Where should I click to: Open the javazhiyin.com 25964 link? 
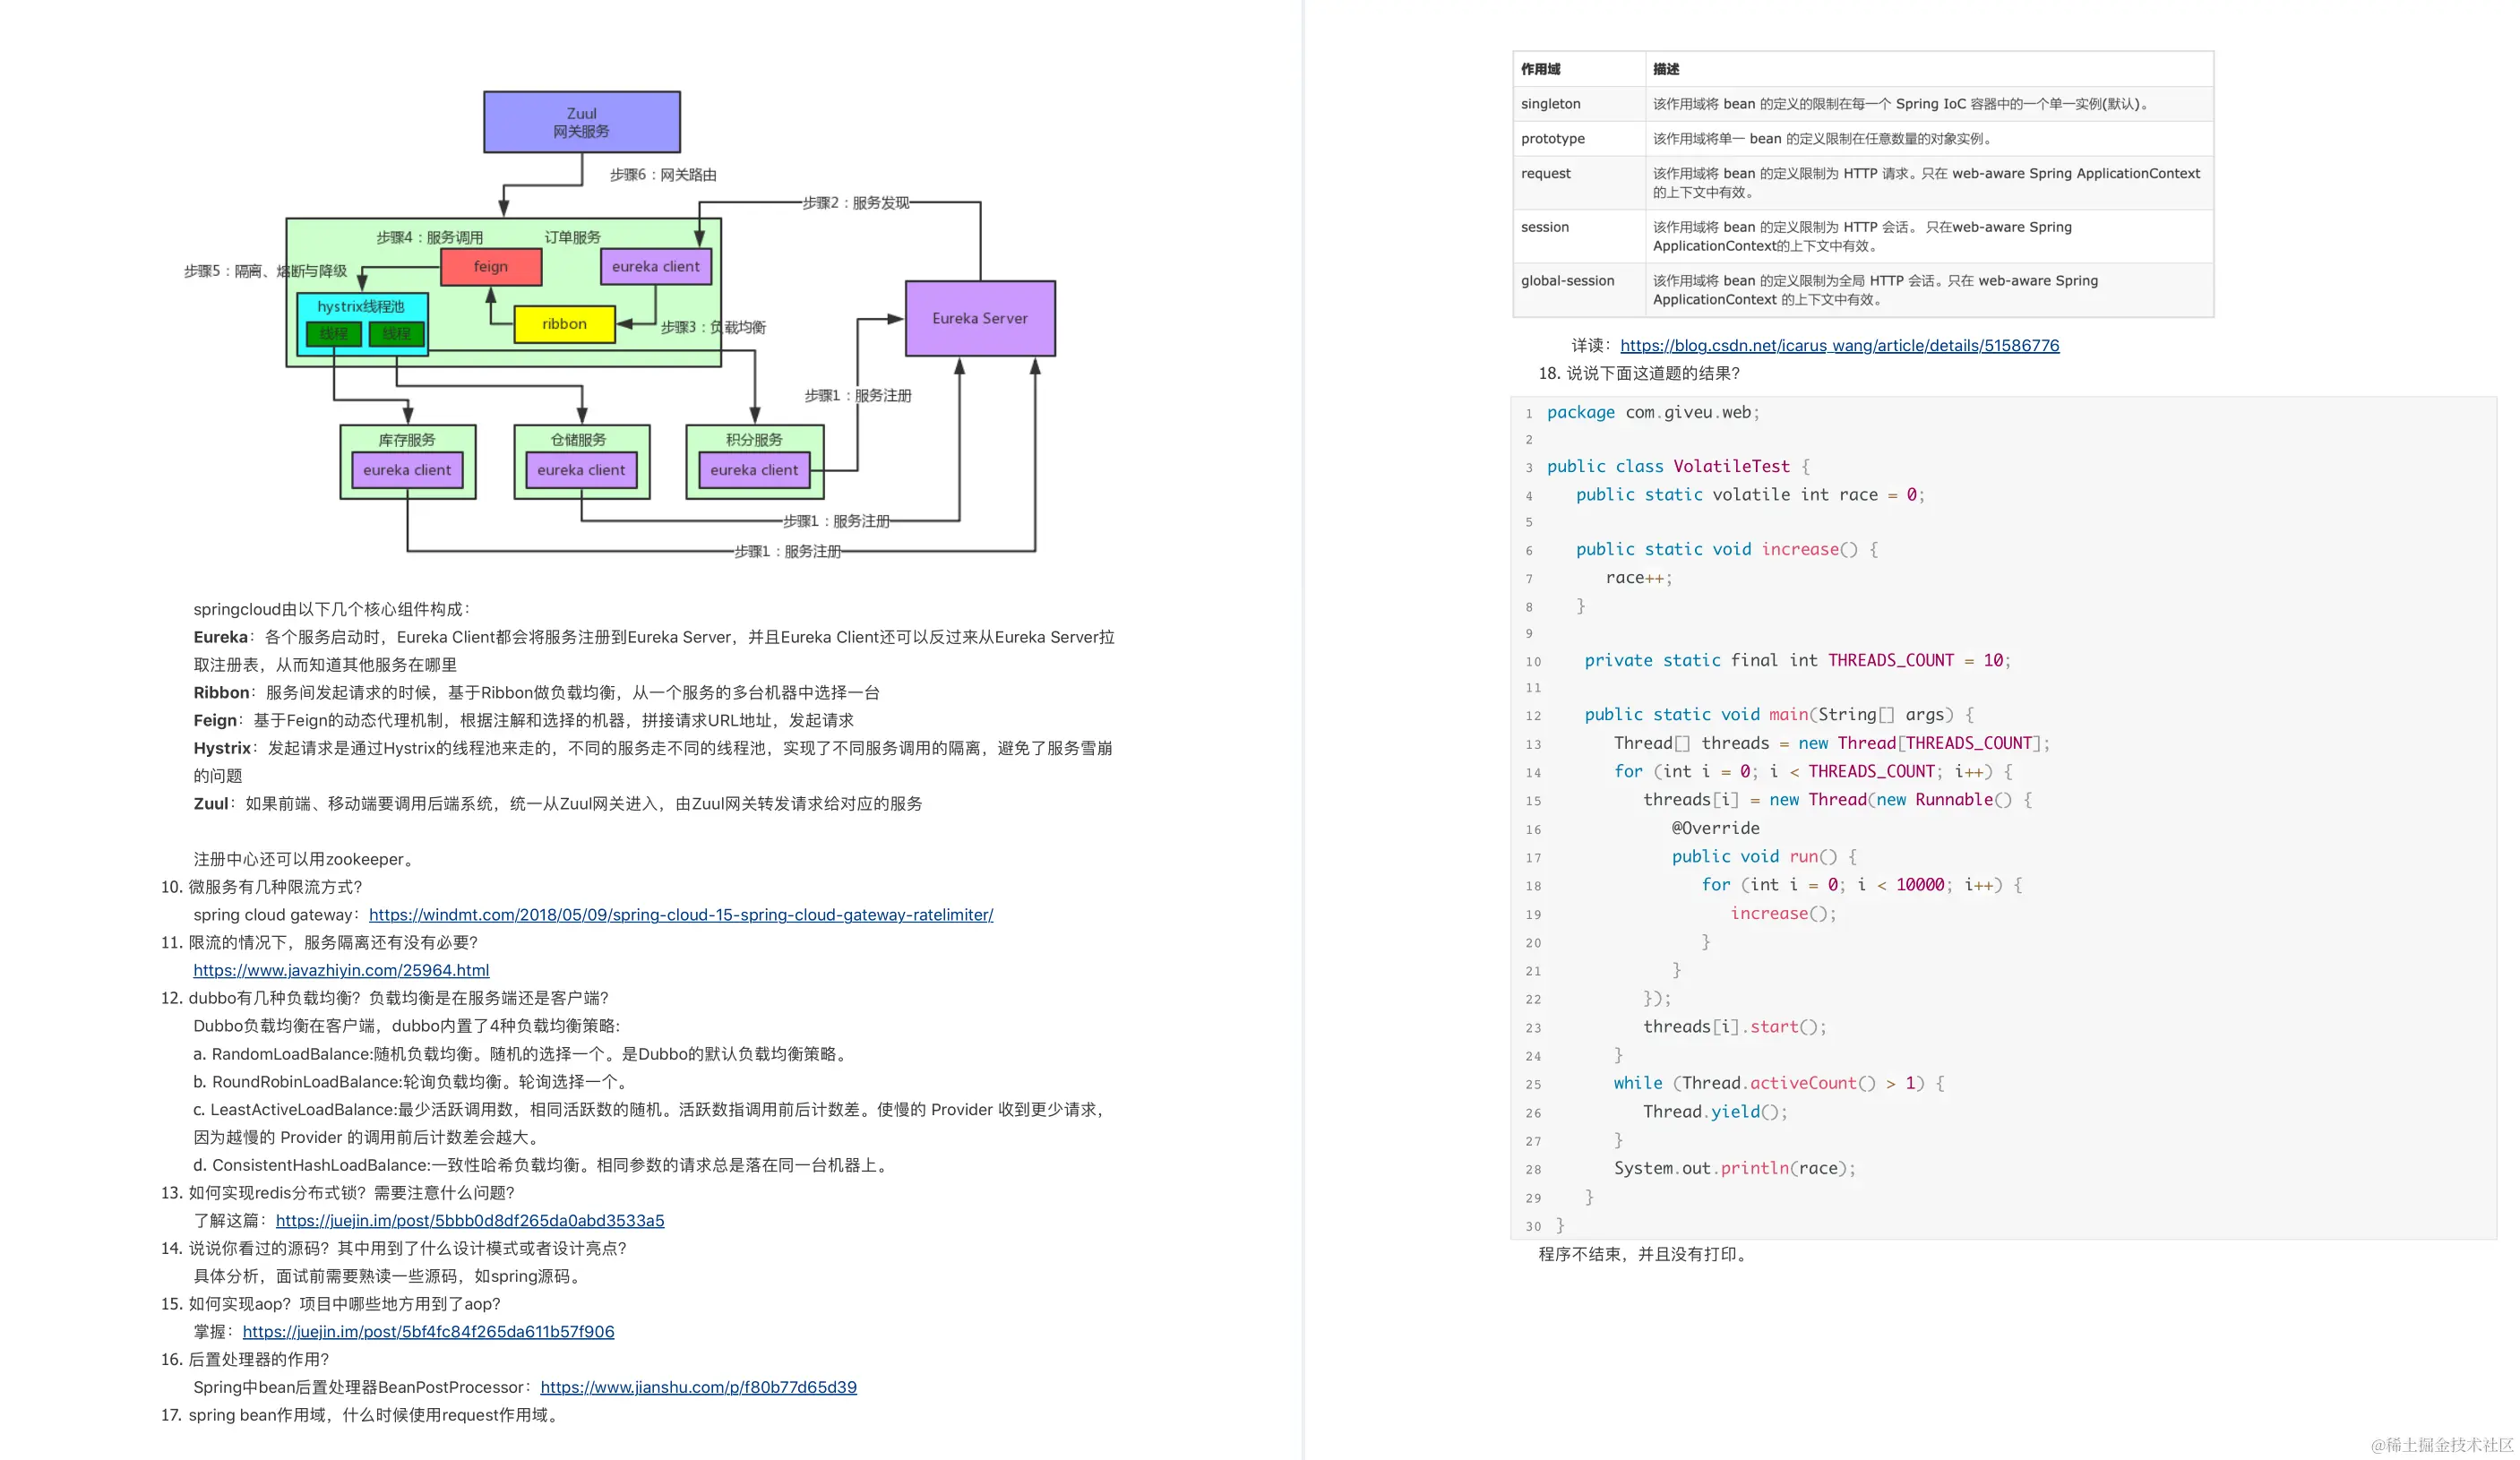click(341, 970)
